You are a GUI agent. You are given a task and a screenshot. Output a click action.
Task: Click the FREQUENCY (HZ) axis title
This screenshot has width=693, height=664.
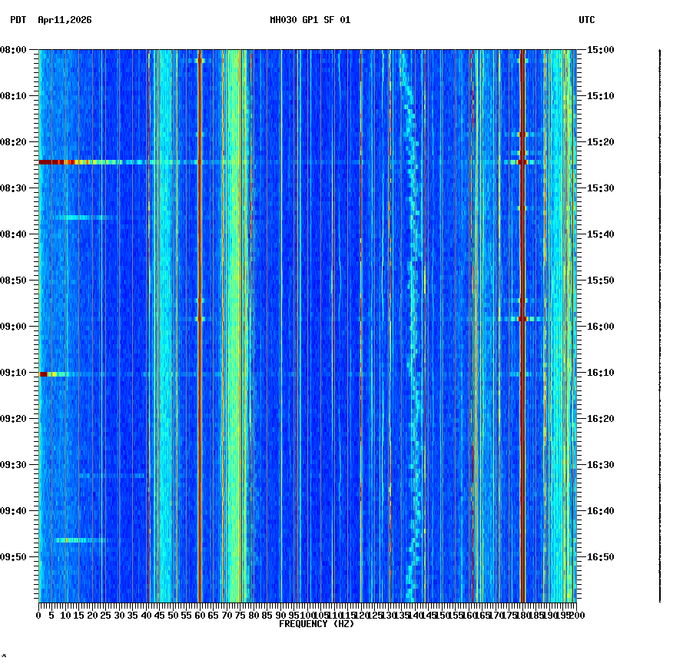[316, 624]
